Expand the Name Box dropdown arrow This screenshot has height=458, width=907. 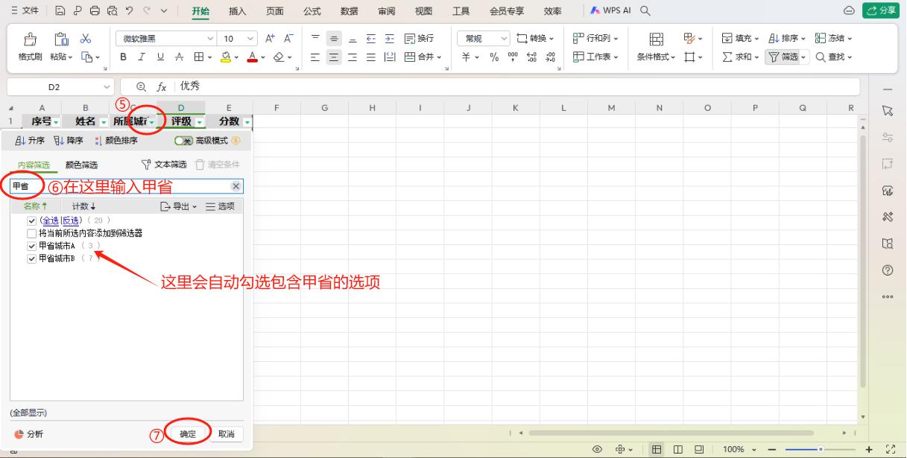[x=107, y=87]
